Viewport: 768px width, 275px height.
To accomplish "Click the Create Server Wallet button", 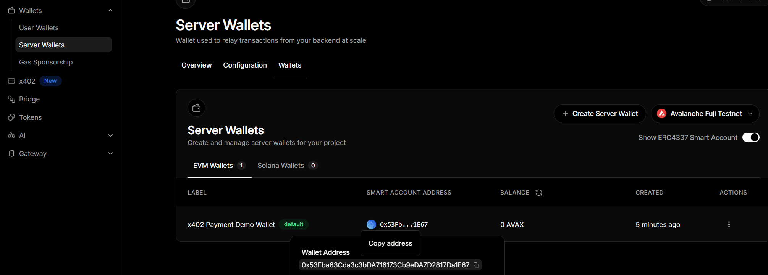I will pos(600,113).
